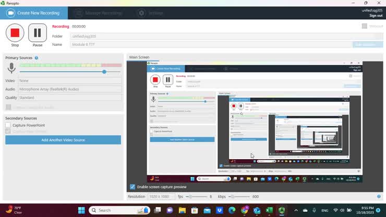386x217 pixels.
Task: Click the microphone icon in Primary Sources
Action: click(11, 68)
